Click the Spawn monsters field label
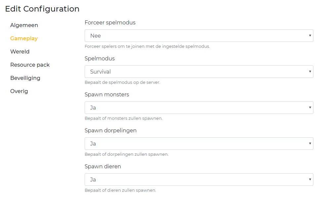This screenshot has height=198, width=325. [x=107, y=95]
